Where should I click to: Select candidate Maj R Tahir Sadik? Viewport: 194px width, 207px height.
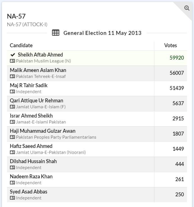(x=29, y=85)
